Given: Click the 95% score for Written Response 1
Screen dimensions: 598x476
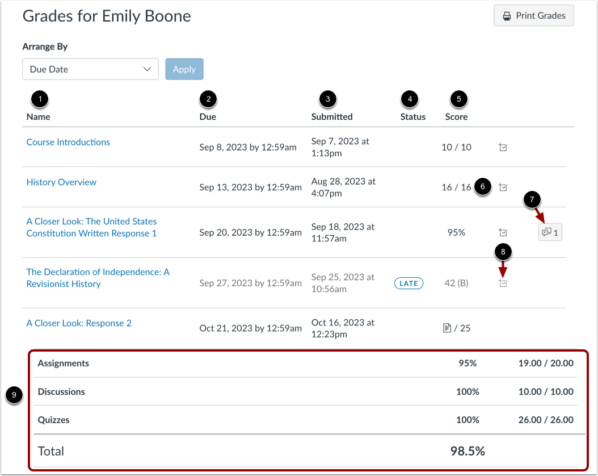Looking at the screenshot, I should 456,232.
